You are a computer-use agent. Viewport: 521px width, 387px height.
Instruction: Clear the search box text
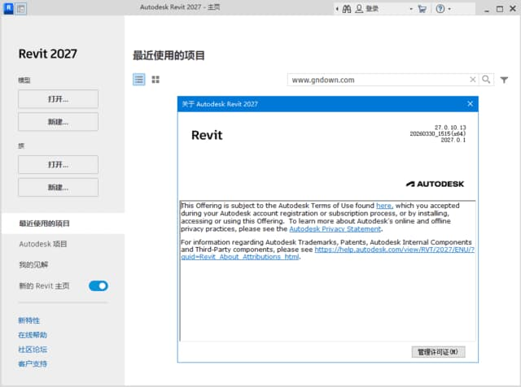click(472, 80)
